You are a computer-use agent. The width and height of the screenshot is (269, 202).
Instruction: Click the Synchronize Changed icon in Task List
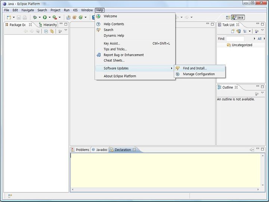pyautogui.click(x=238, y=31)
